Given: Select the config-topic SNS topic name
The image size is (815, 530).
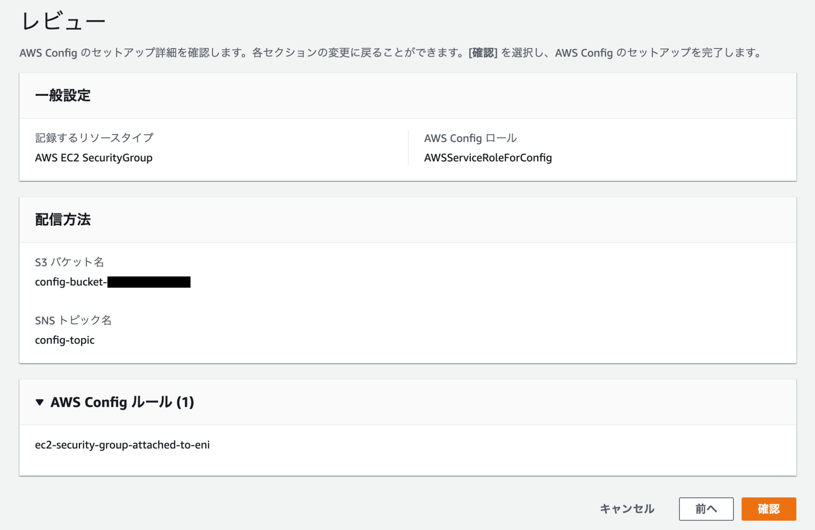Looking at the screenshot, I should [65, 340].
